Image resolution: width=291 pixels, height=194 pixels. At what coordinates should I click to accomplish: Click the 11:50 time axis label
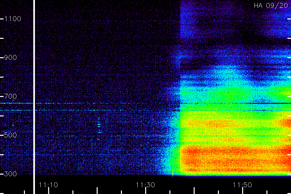(x=242, y=185)
